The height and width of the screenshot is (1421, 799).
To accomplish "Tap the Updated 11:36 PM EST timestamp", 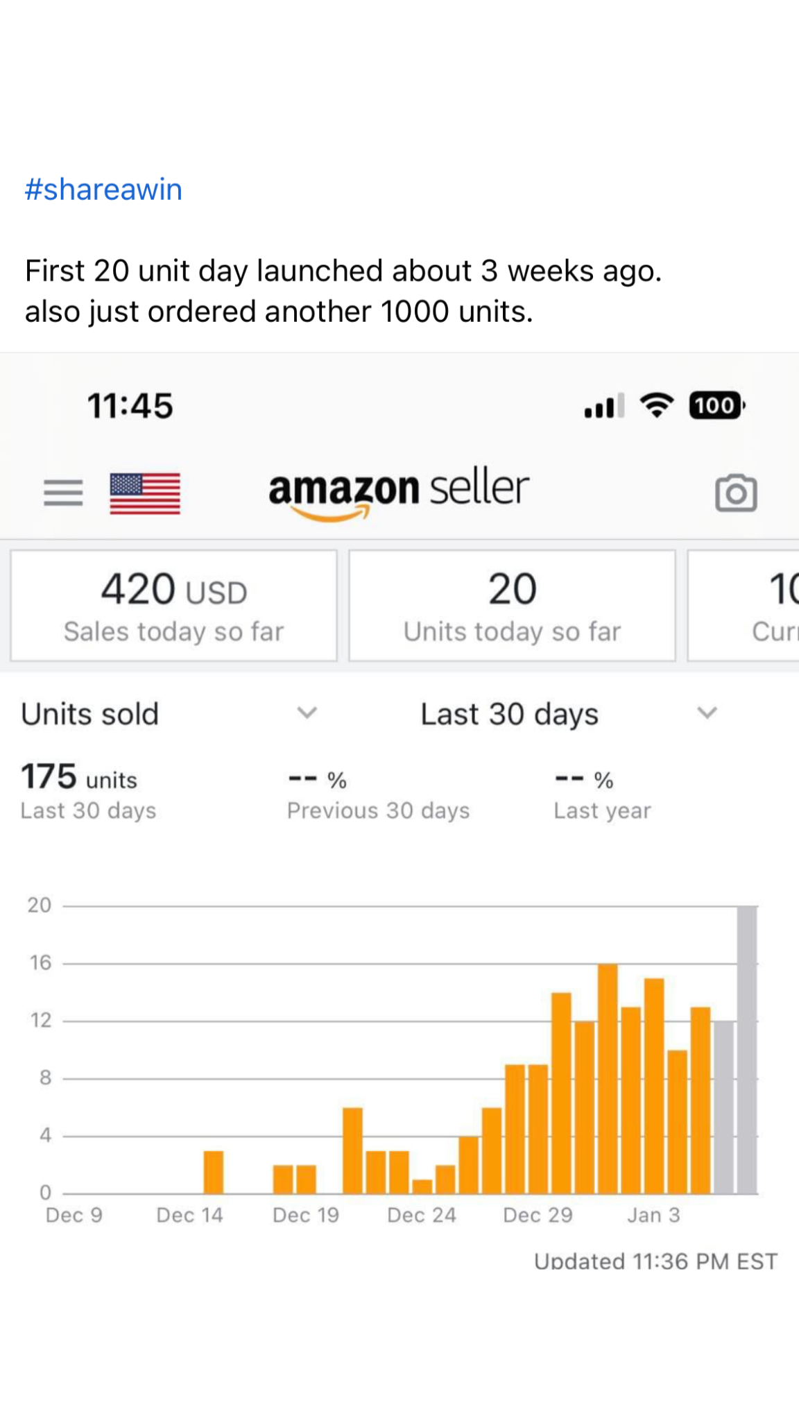I will click(x=655, y=1261).
